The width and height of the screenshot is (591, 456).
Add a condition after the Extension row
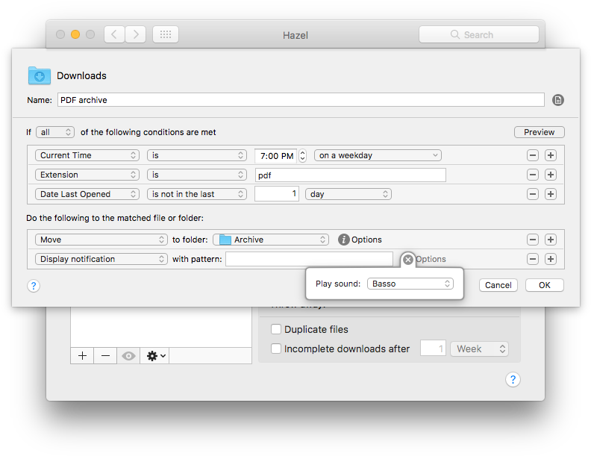coord(551,175)
